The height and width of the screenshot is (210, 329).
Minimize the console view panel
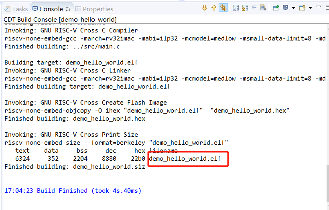coord(319,7)
